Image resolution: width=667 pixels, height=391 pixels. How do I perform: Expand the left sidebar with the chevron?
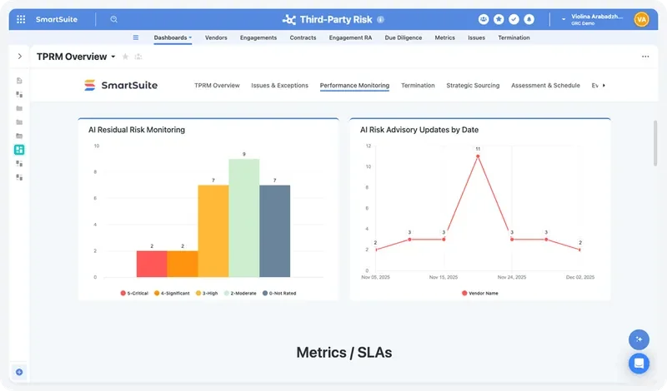19,56
